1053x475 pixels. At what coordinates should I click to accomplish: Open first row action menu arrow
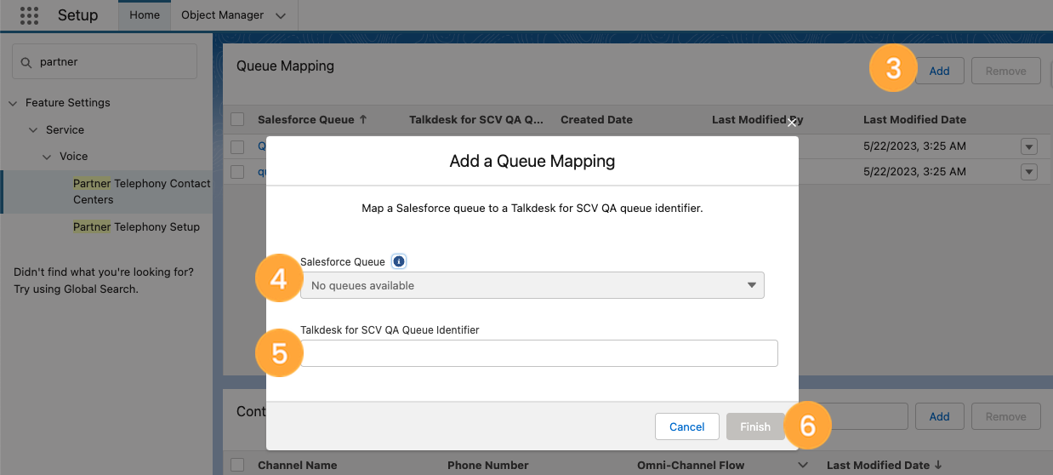pyautogui.click(x=1029, y=146)
